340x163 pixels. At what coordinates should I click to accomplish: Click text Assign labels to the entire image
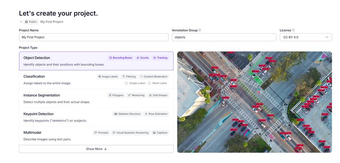tap(47, 83)
